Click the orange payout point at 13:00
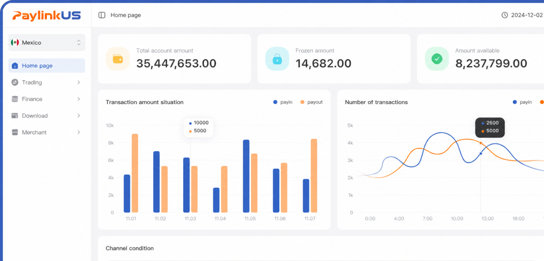The height and width of the screenshot is (261, 544). (x=481, y=143)
